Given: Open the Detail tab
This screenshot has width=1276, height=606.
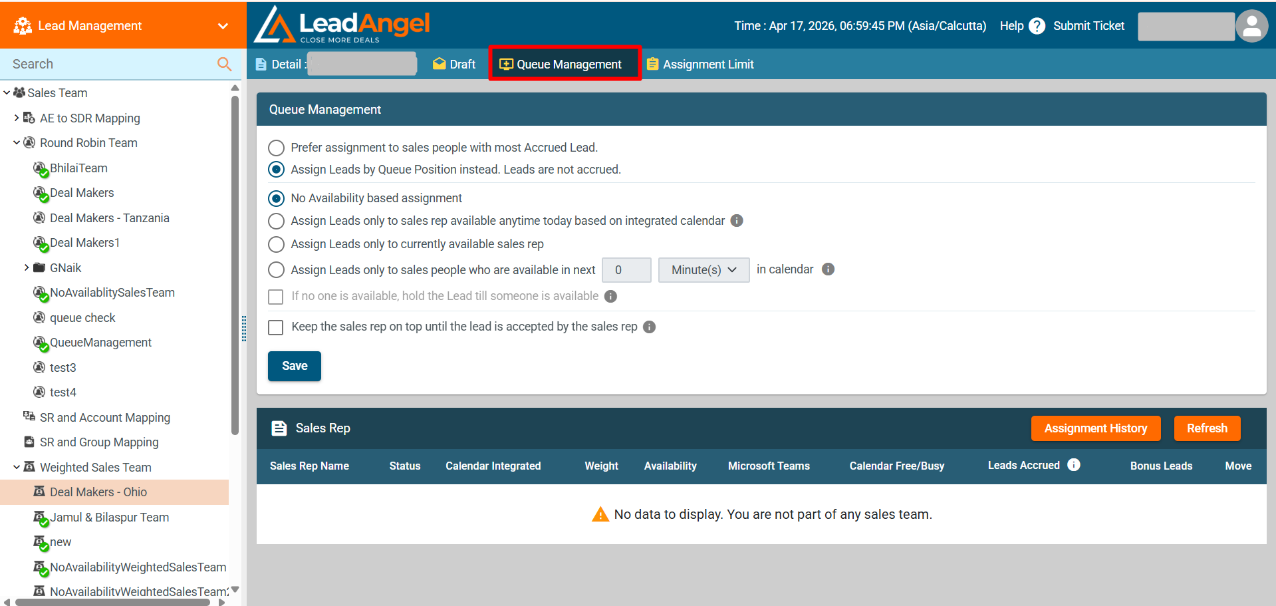Looking at the screenshot, I should 336,65.
